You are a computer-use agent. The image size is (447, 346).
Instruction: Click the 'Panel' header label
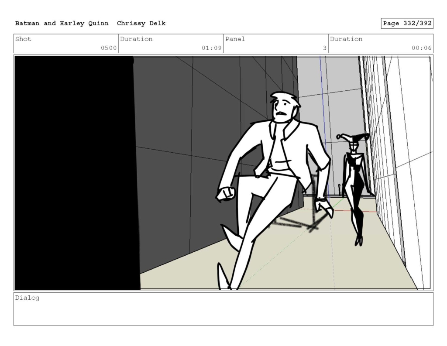[235, 39]
